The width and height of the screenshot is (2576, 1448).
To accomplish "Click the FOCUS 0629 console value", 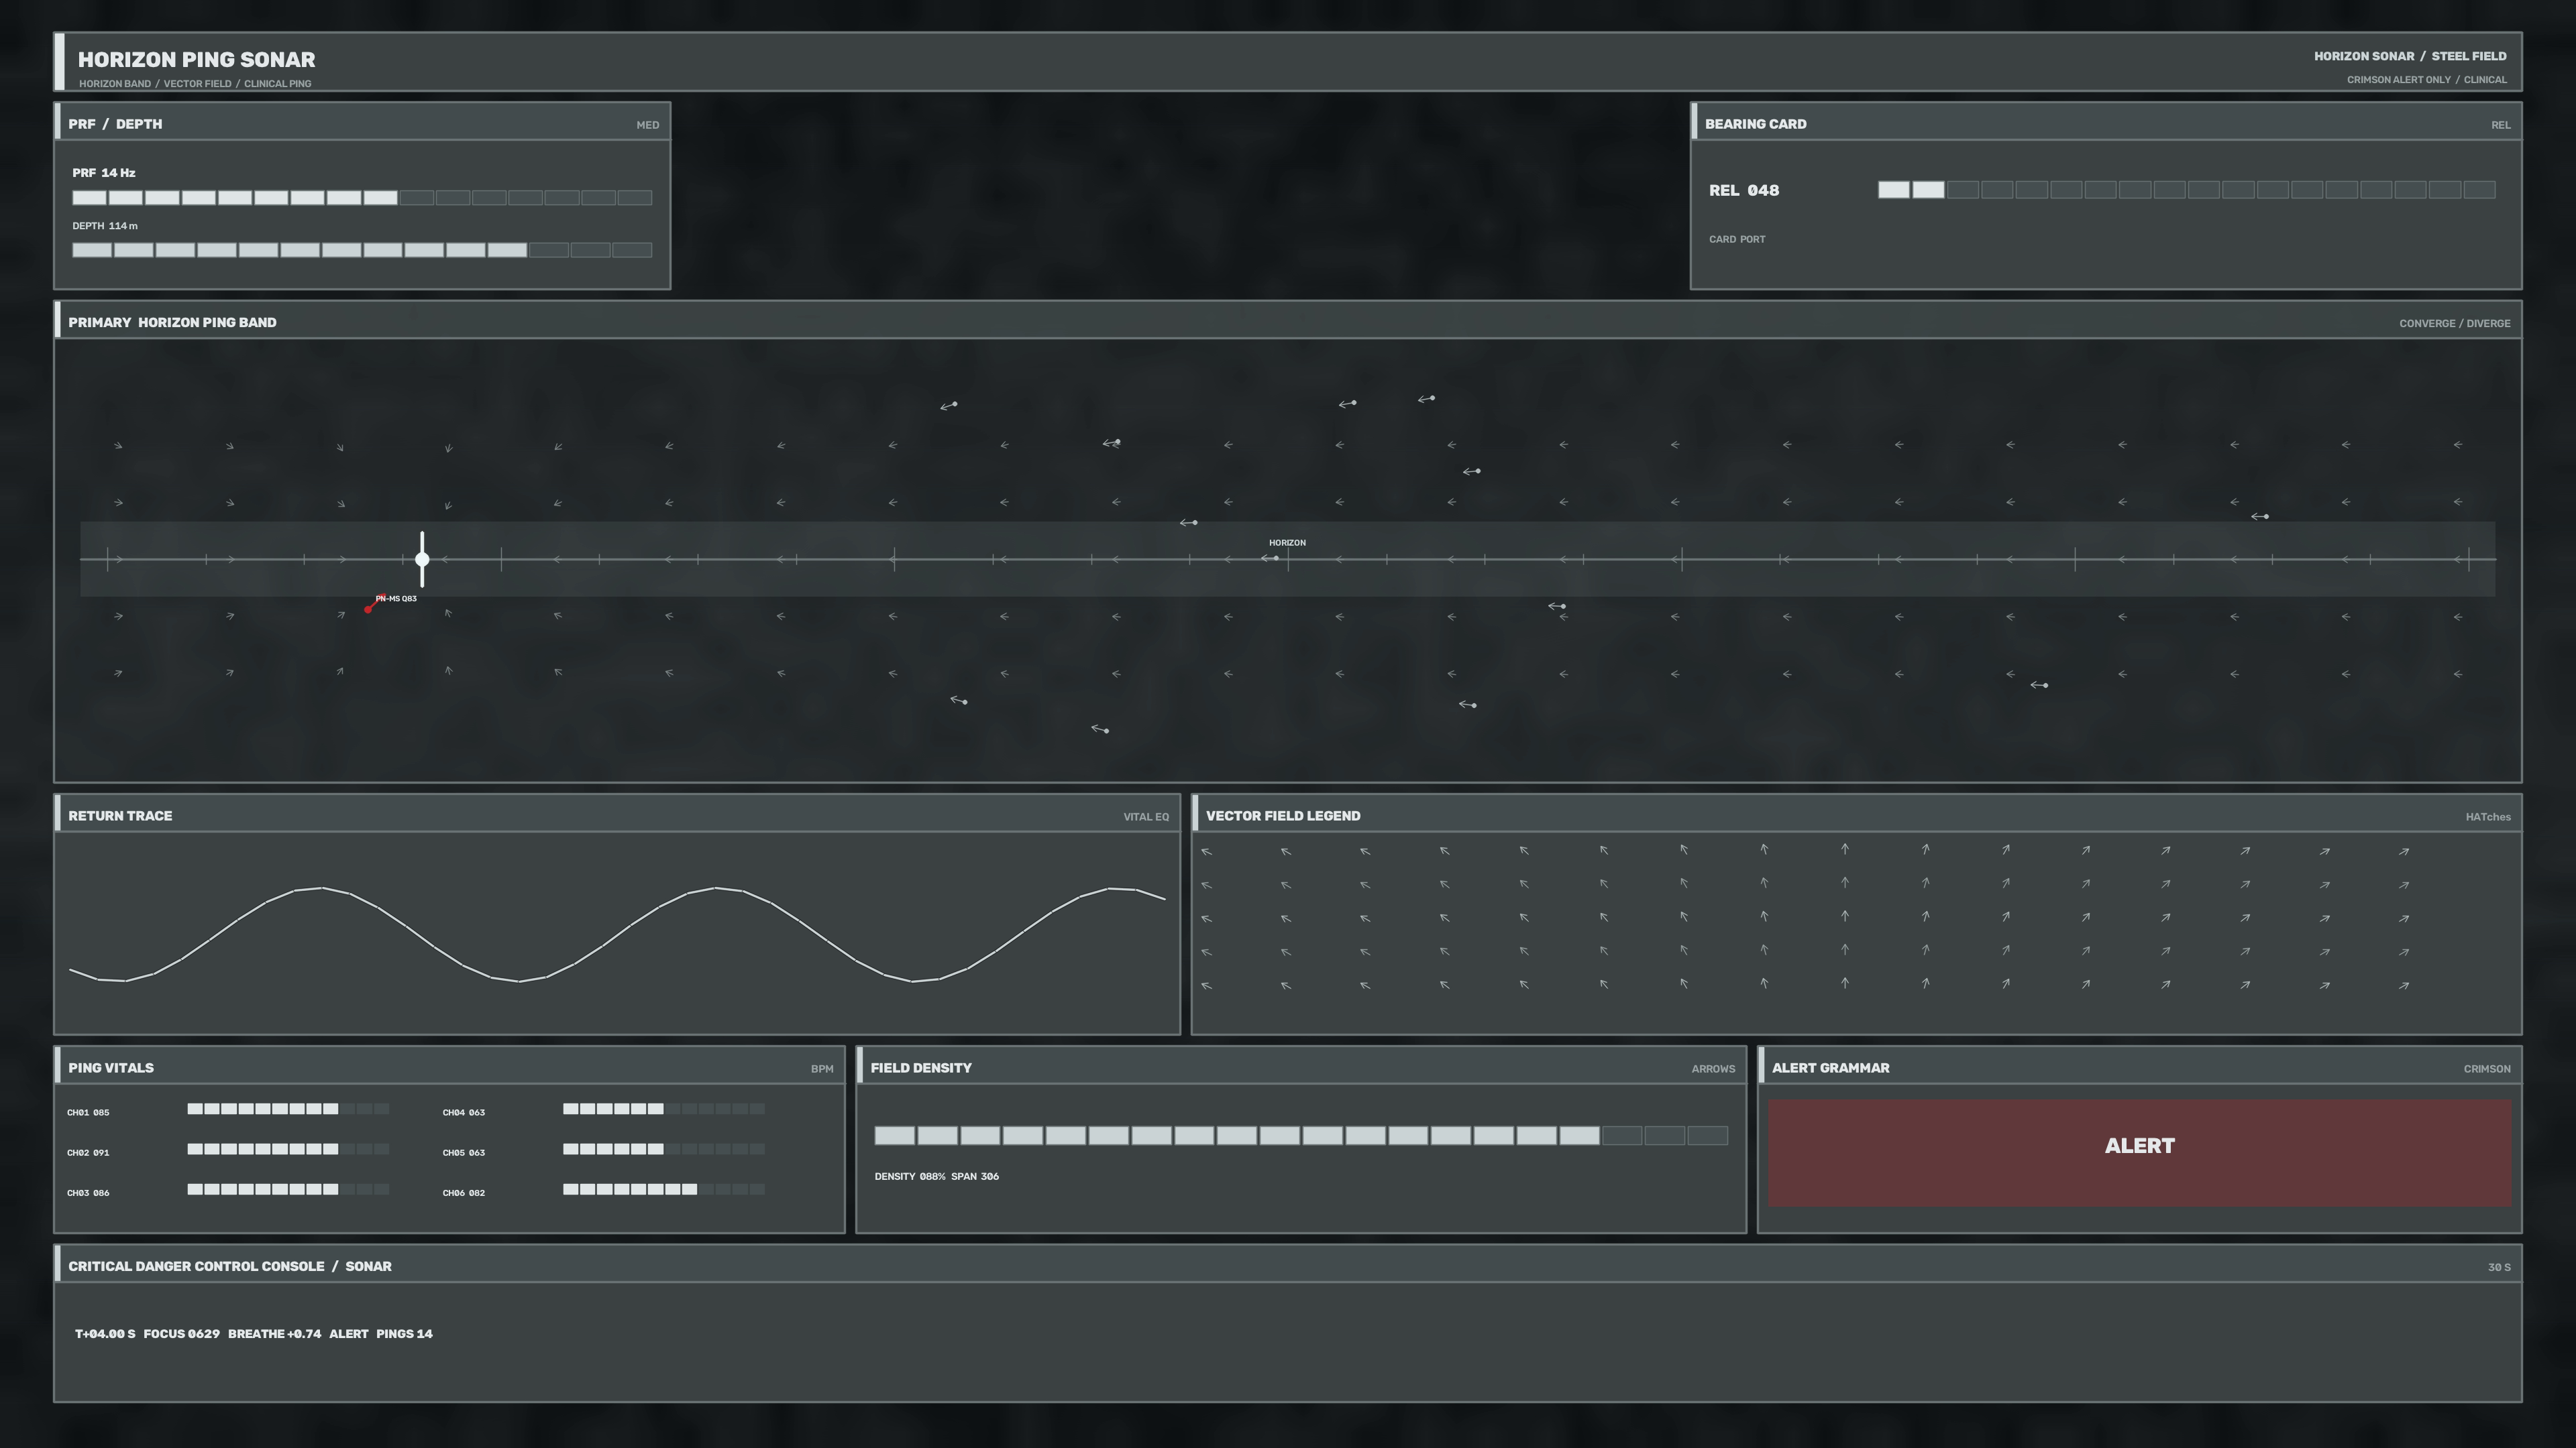I will coord(181,1334).
